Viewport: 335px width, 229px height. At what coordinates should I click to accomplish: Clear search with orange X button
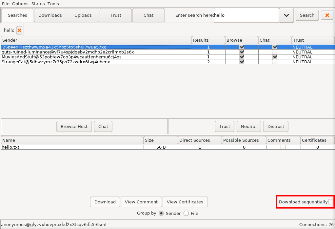pos(327,15)
